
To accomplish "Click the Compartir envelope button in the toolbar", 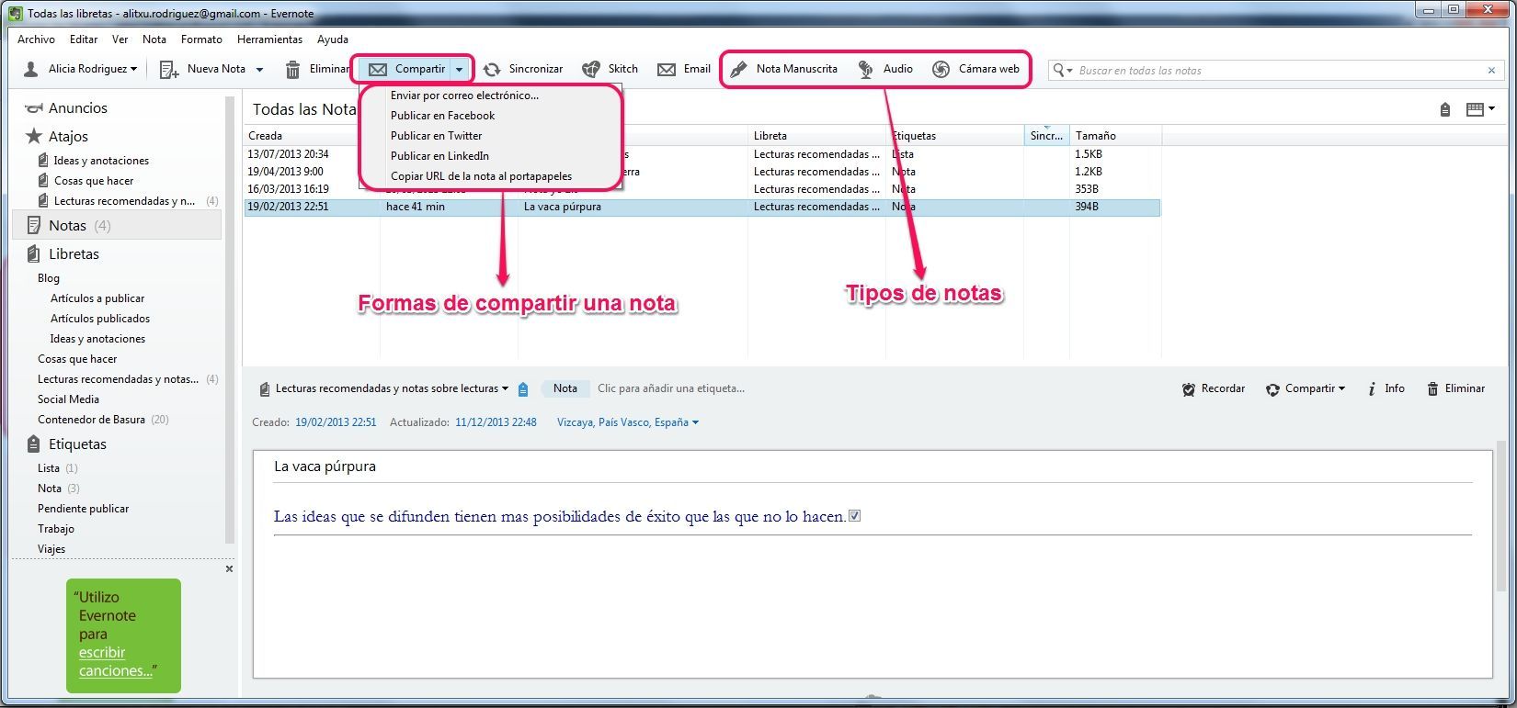I will pos(406,69).
